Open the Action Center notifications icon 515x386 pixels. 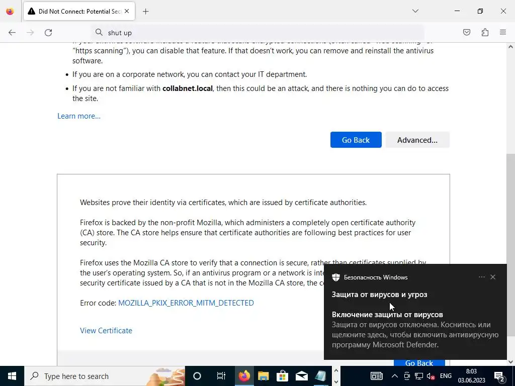(499, 376)
